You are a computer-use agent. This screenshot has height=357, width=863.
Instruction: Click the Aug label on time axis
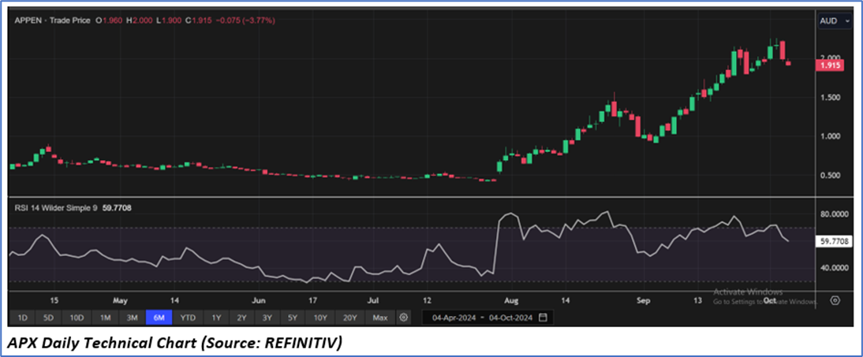point(512,301)
